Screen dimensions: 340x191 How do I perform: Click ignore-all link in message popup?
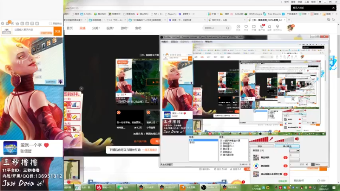(282, 181)
